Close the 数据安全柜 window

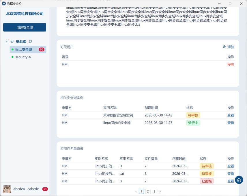pyautogui.click(x=241, y=3)
